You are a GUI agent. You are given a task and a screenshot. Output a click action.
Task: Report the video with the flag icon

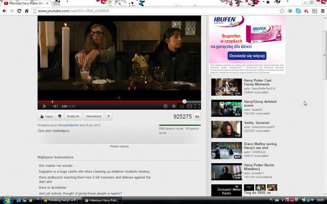(x=109, y=116)
